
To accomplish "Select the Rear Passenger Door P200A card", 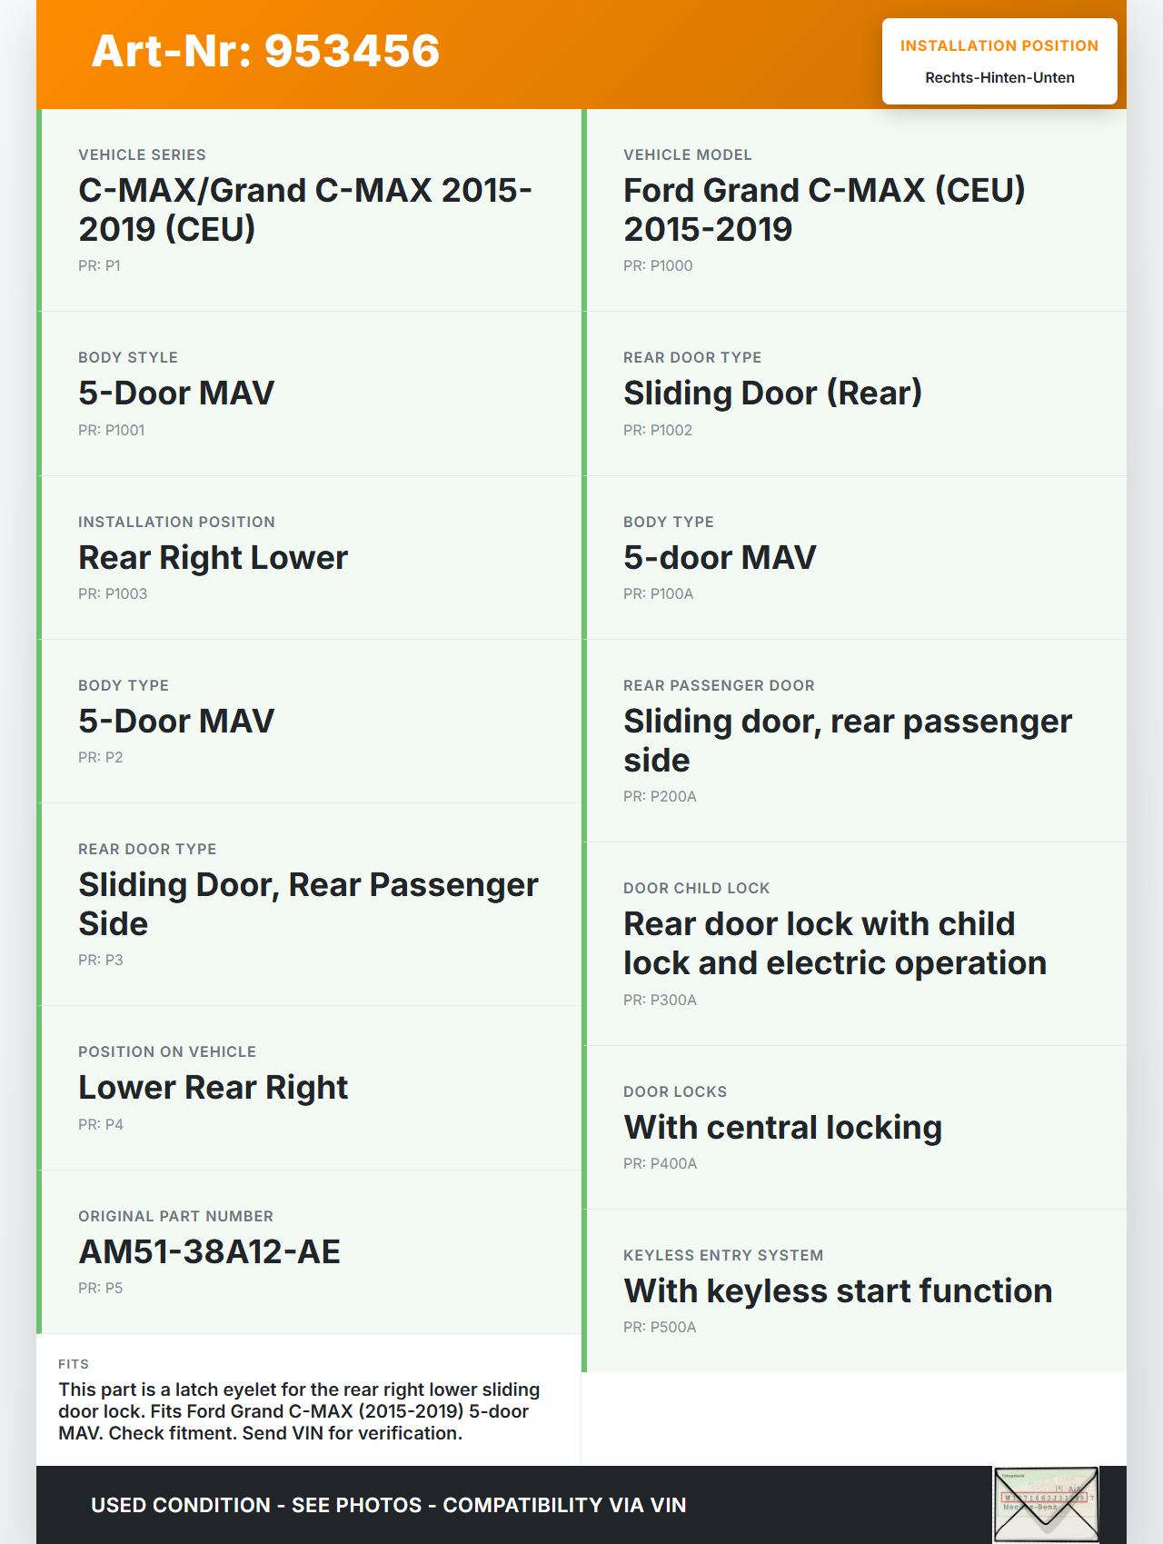I will click(854, 741).
